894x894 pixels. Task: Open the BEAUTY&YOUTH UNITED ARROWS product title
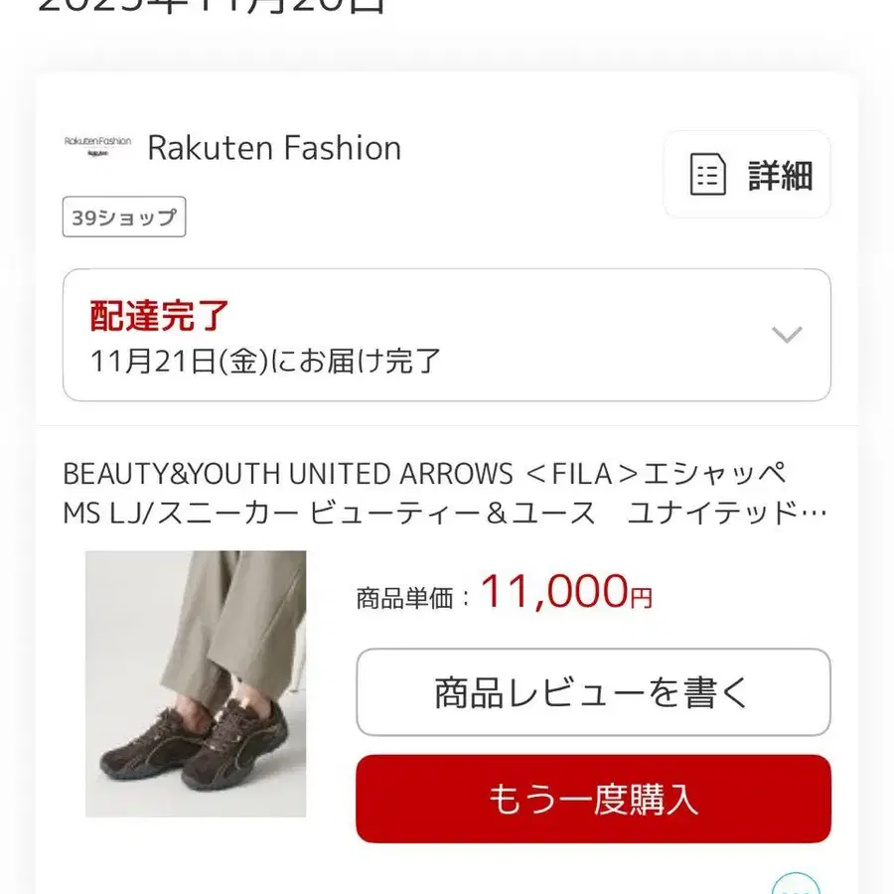445,493
